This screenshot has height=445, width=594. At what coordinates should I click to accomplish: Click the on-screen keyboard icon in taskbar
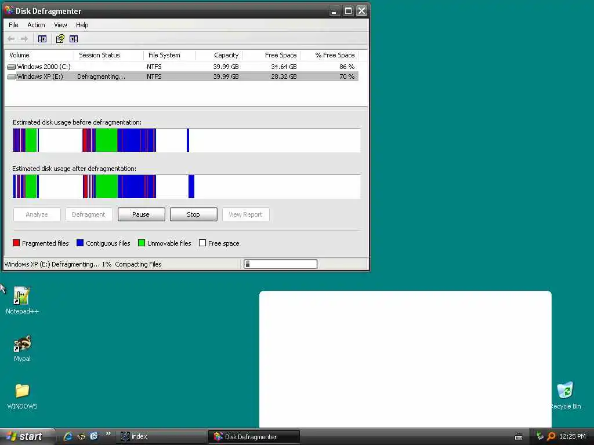click(x=519, y=437)
